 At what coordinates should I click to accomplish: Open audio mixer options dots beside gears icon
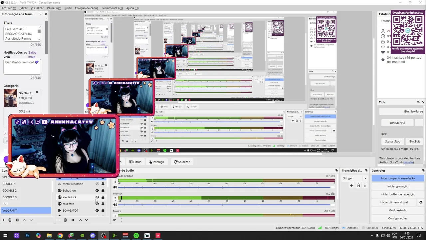121,220
